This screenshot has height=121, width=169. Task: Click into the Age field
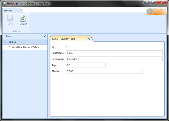[x=86, y=65]
